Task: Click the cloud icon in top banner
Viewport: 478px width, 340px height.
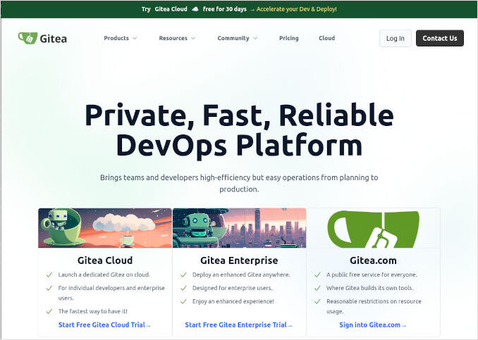Action: pyautogui.click(x=195, y=9)
